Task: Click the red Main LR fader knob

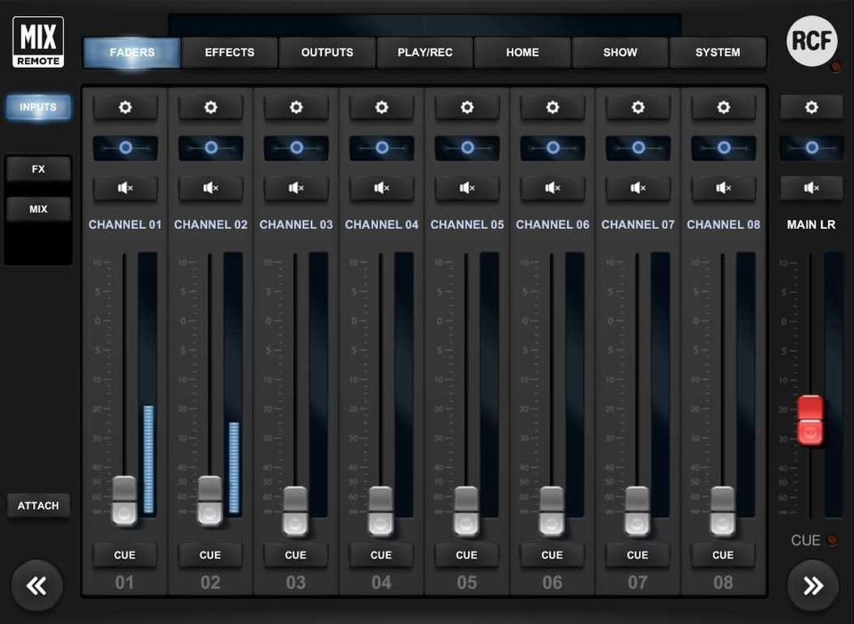Action: [810, 421]
